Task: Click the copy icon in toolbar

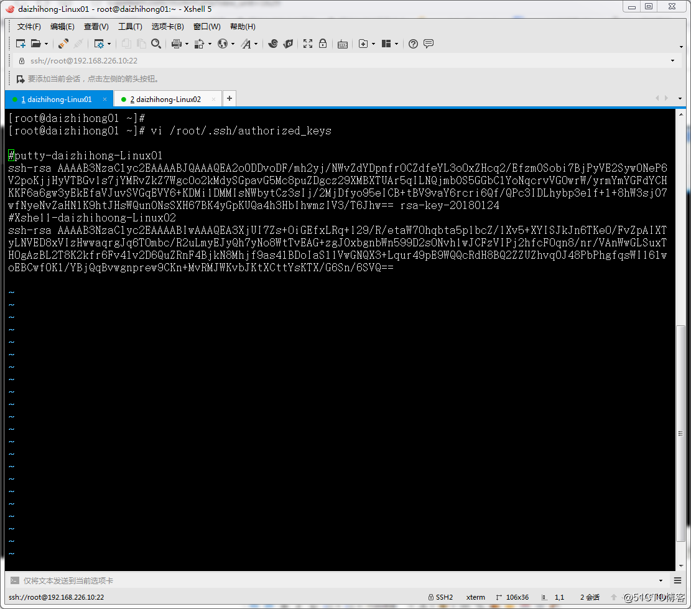Action: click(x=126, y=44)
